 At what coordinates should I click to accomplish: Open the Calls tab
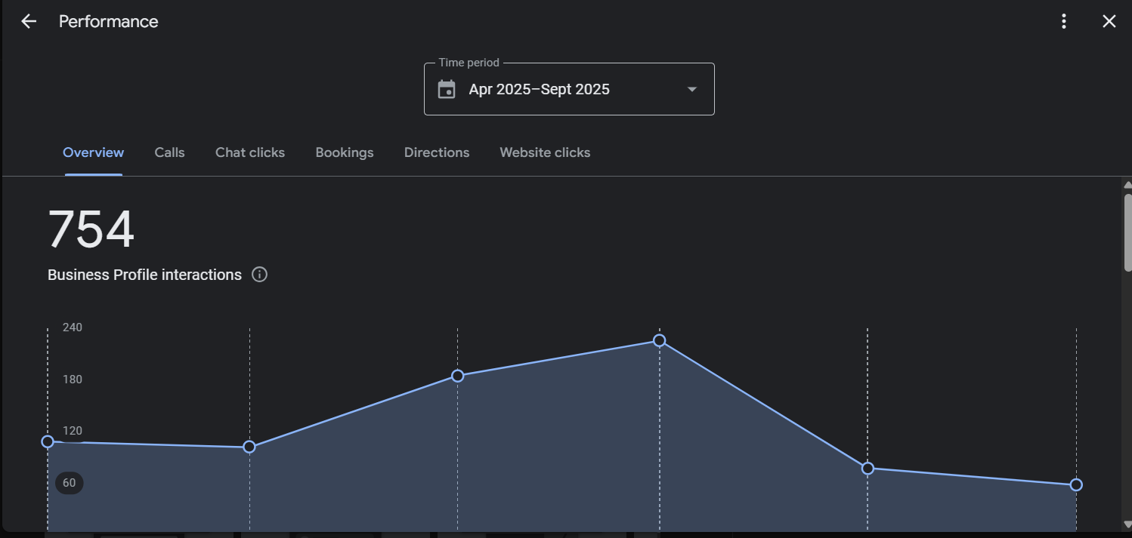coord(169,152)
